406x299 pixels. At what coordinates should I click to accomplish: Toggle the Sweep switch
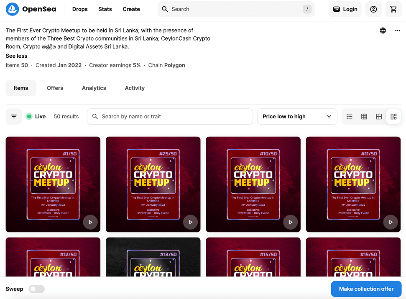click(x=36, y=289)
